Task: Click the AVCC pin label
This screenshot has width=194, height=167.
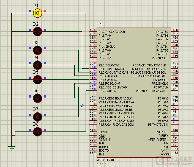Action: pos(165,150)
